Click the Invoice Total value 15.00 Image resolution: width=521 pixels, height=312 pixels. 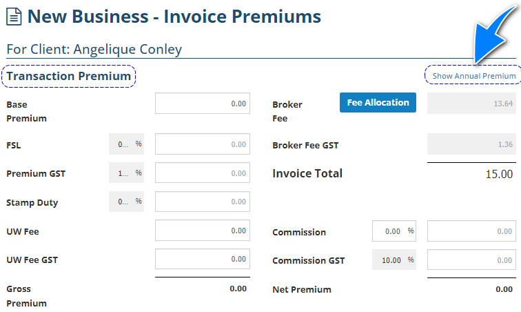click(x=499, y=174)
